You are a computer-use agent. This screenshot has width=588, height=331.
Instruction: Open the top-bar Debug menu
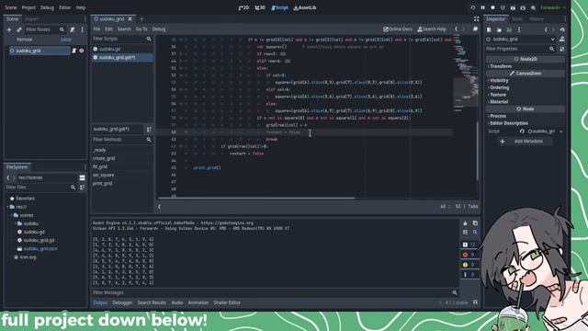click(47, 7)
